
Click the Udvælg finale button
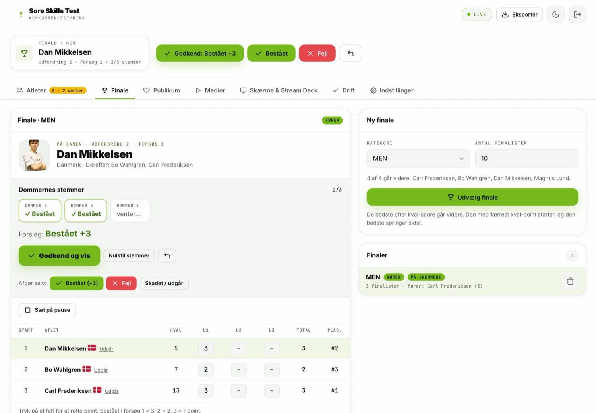[472, 197]
